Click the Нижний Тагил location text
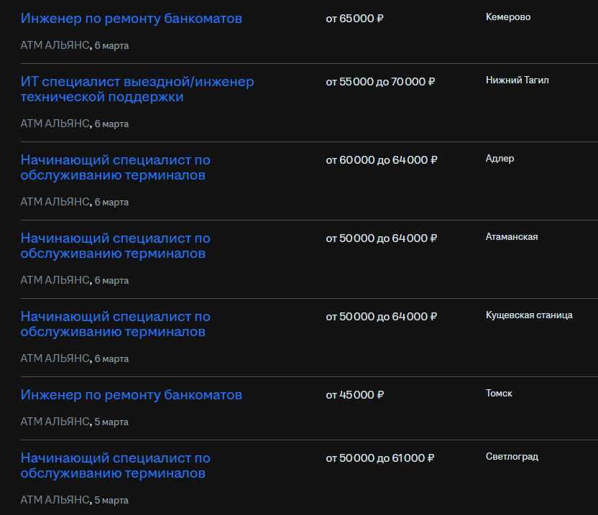The image size is (598, 515). [x=517, y=80]
